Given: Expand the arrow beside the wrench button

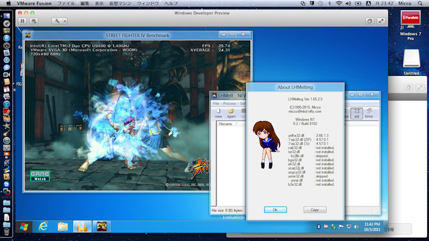Looking at the screenshot, I should coord(65,21).
